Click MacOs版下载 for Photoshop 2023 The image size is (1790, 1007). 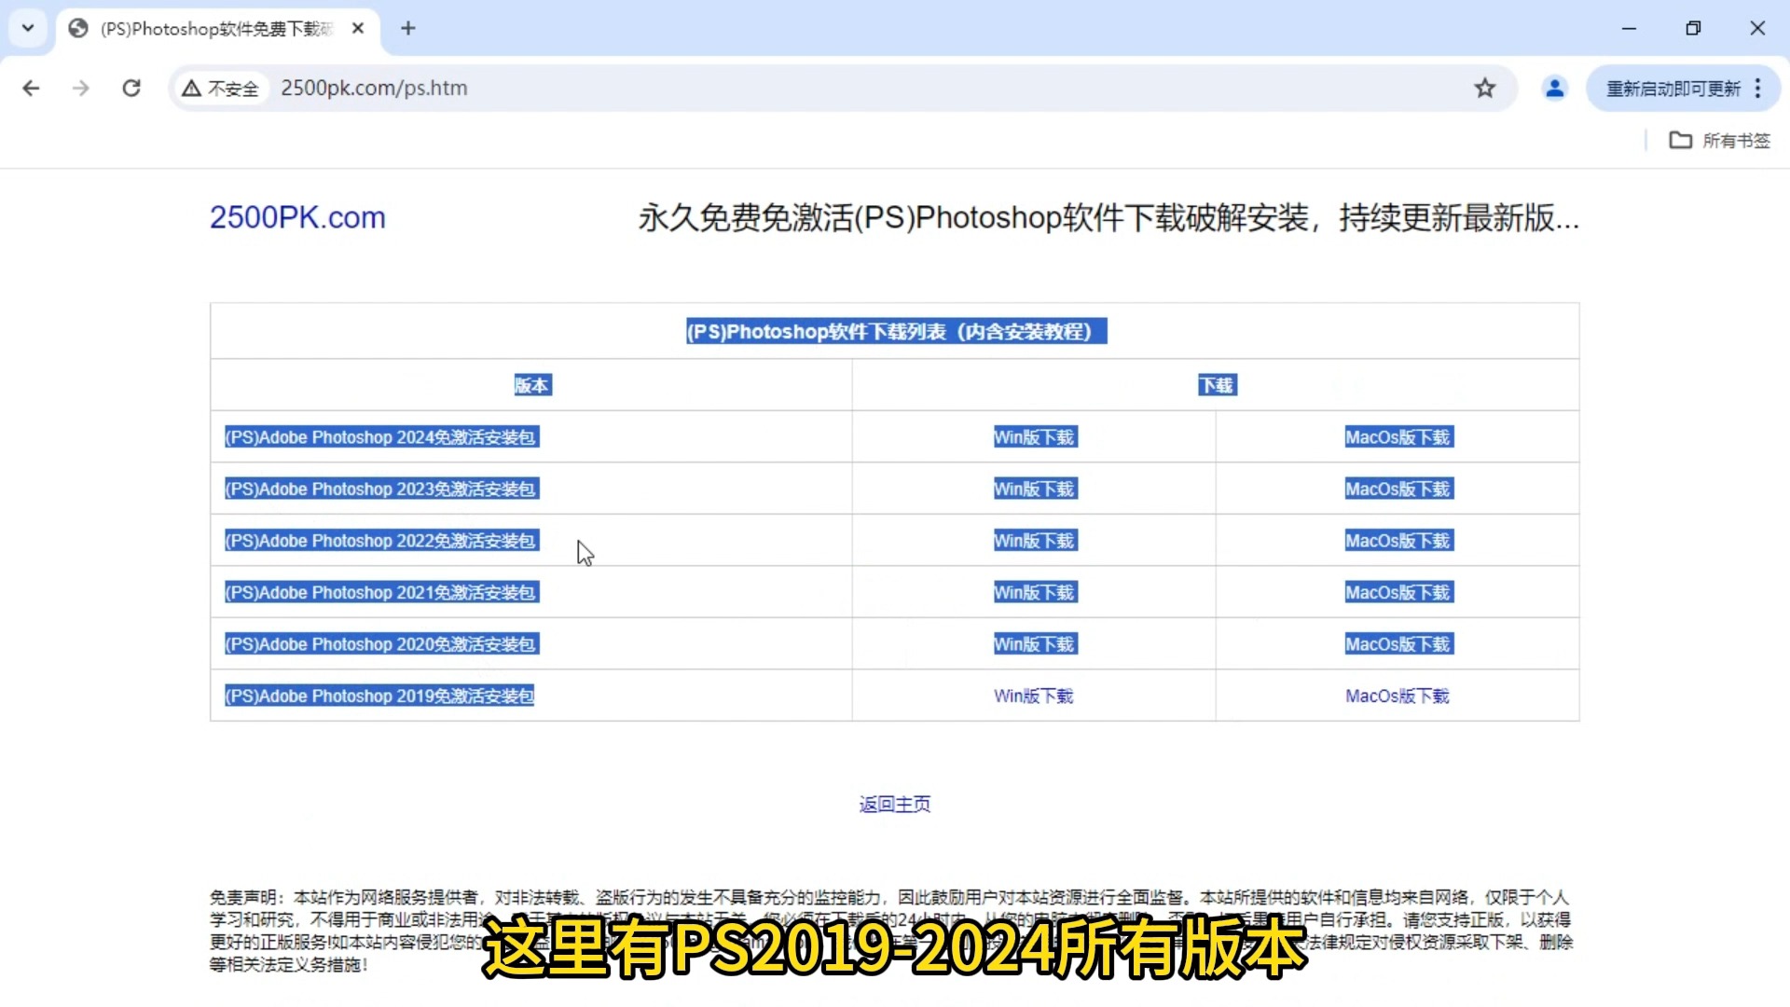point(1398,489)
